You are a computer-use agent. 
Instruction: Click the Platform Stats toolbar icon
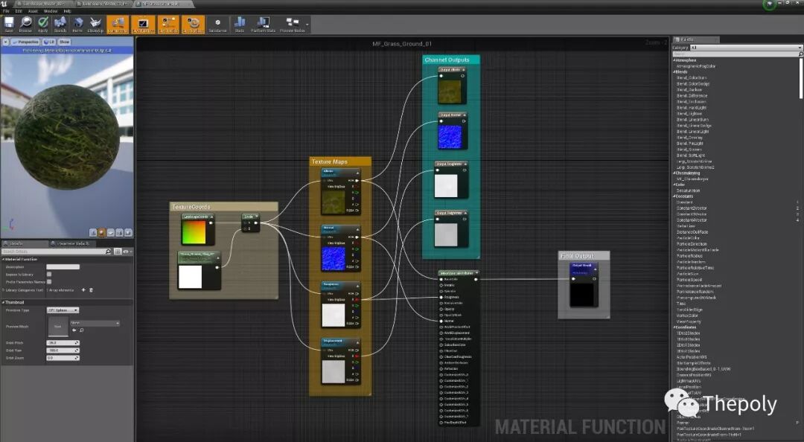[x=263, y=24]
